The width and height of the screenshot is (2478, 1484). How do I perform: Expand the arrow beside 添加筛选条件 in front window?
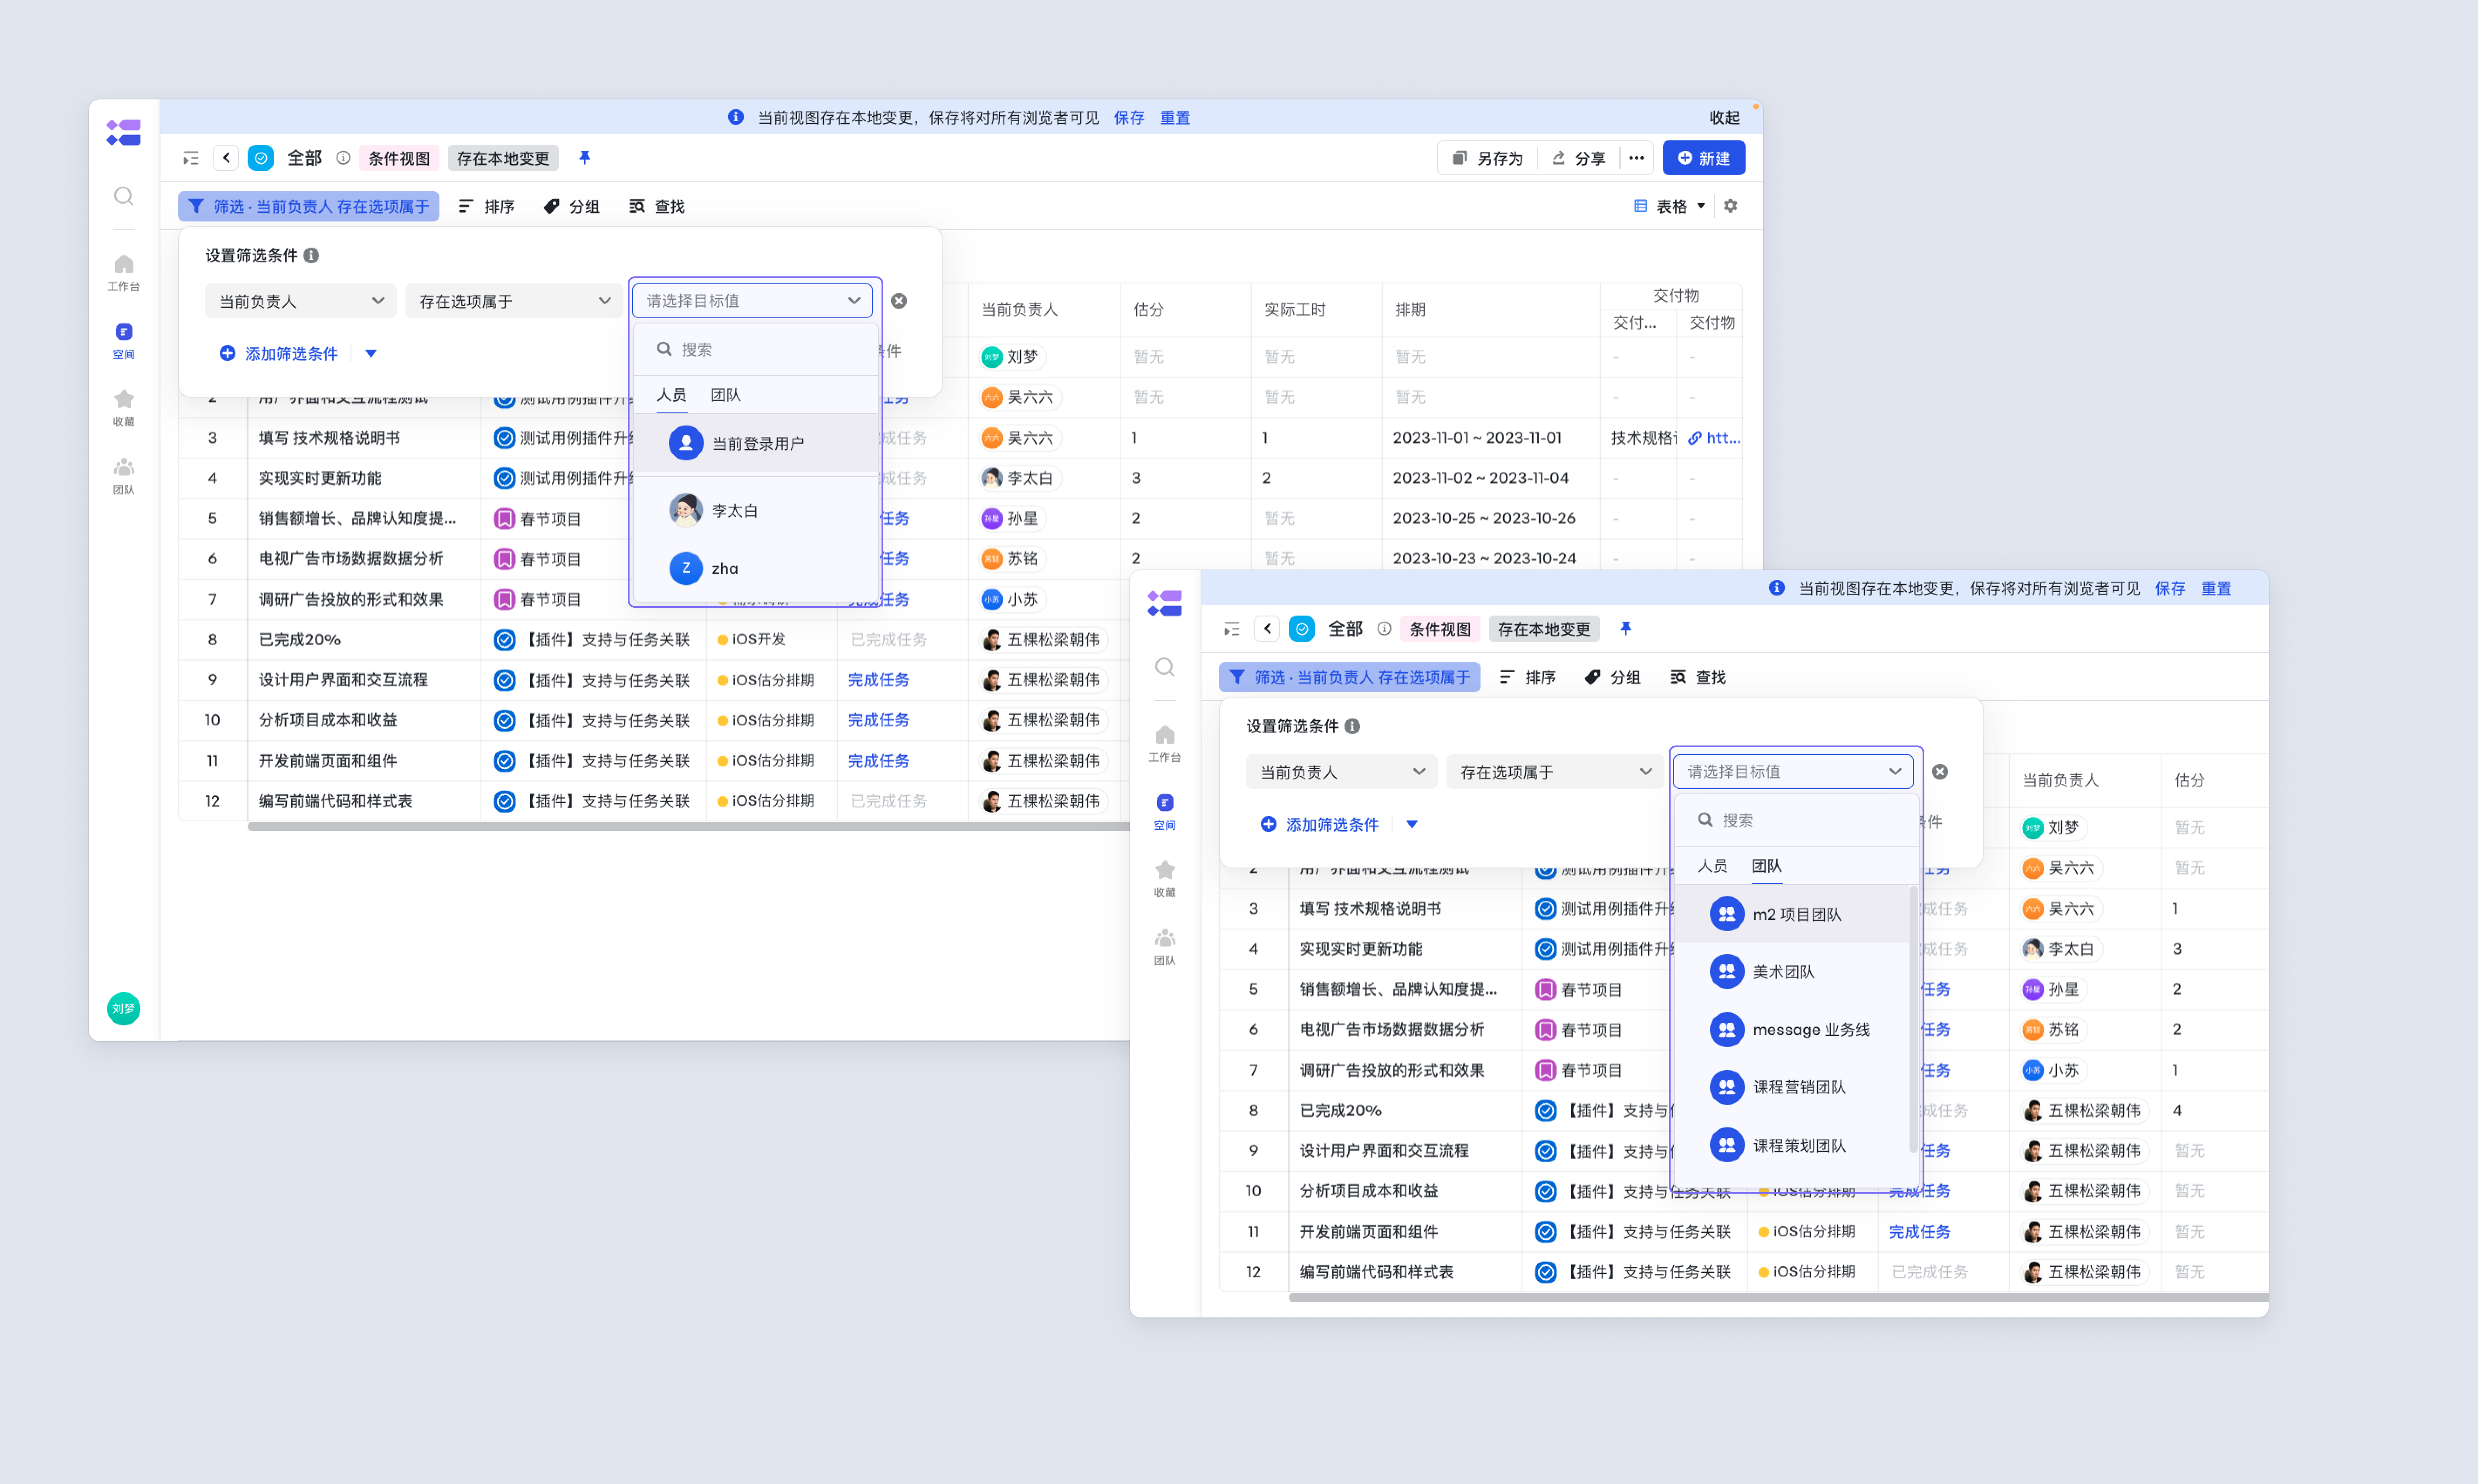1412,825
